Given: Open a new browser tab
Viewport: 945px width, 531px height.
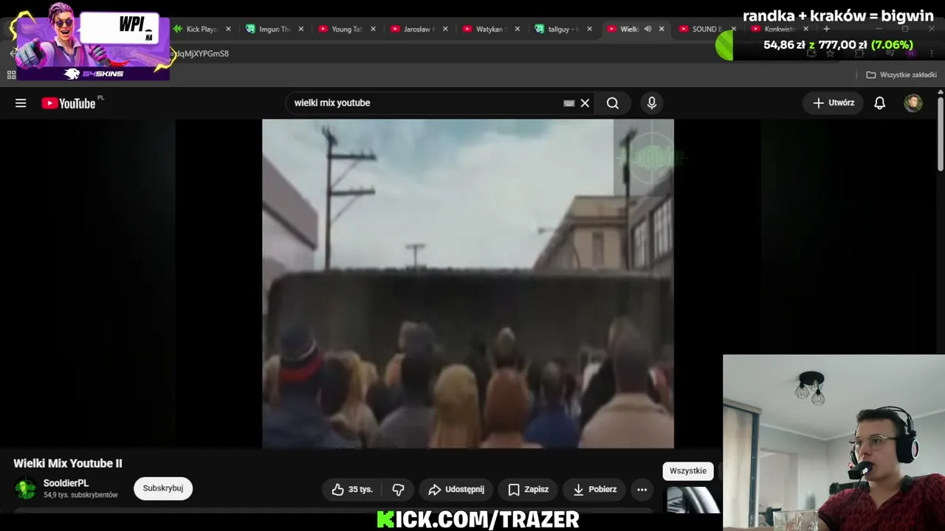Looking at the screenshot, I should tap(826, 29).
